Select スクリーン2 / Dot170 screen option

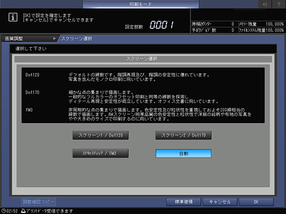(x=184, y=135)
